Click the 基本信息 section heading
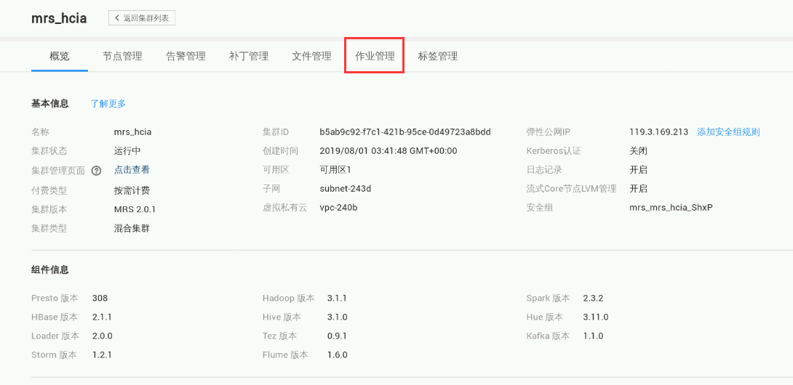Image resolution: width=793 pixels, height=385 pixels. tap(50, 104)
